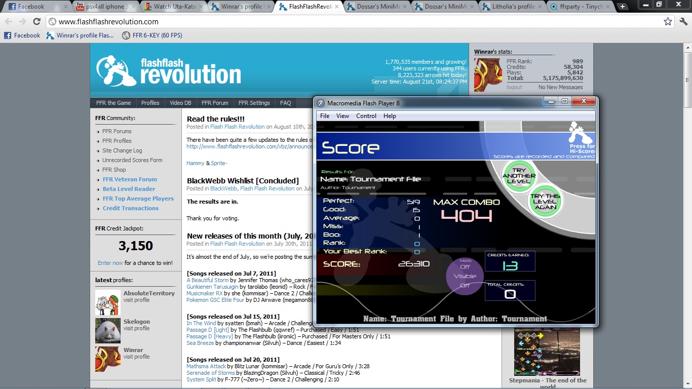
Task: Open the Gunkienen Tarusuigin song link
Action: click(x=213, y=287)
